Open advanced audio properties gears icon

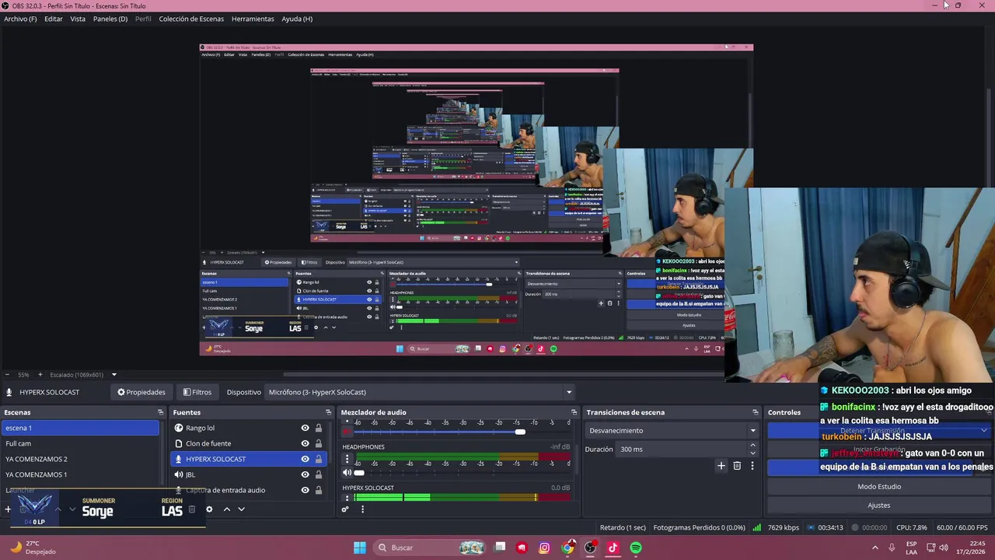pyautogui.click(x=345, y=509)
